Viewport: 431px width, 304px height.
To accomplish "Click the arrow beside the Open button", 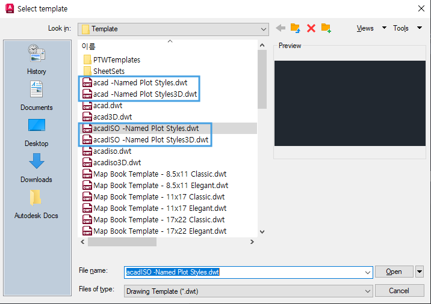I will 420,272.
